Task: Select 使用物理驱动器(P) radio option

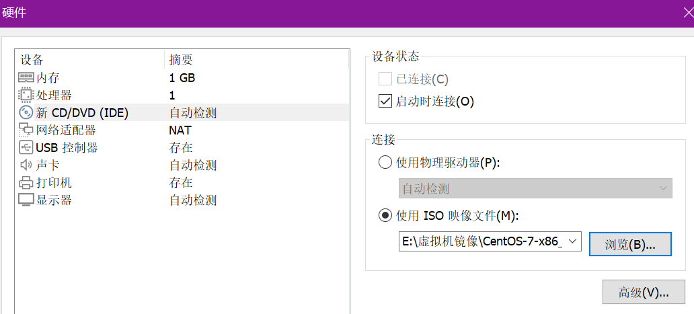Action: 385,162
